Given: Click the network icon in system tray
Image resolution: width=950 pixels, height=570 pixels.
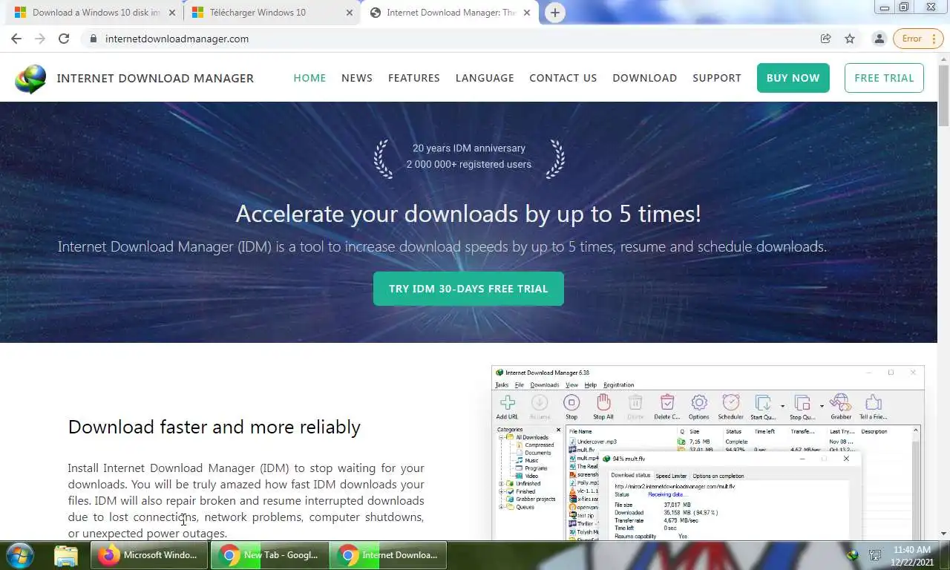Looking at the screenshot, I should (x=876, y=555).
